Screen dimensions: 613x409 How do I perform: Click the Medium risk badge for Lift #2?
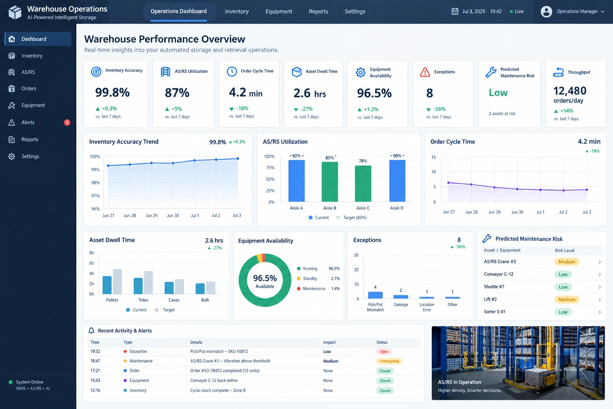[567, 300]
